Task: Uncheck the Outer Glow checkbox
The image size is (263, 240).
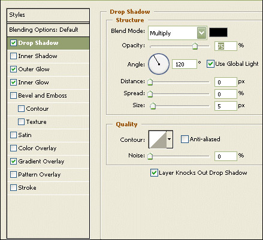Action: (13, 69)
